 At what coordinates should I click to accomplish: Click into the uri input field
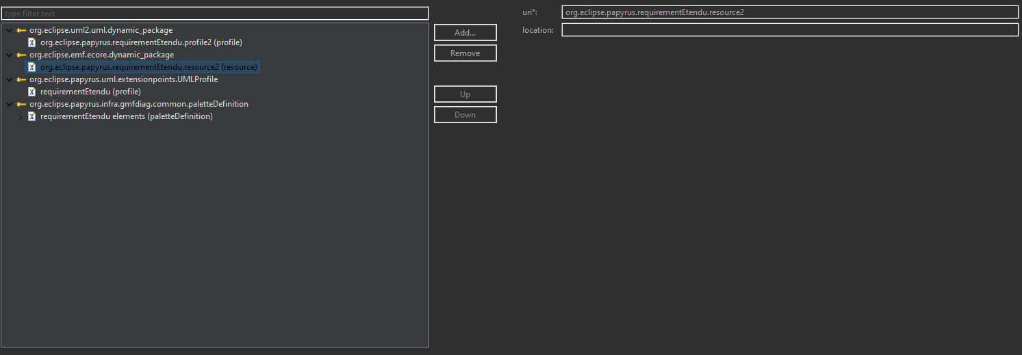(x=790, y=12)
